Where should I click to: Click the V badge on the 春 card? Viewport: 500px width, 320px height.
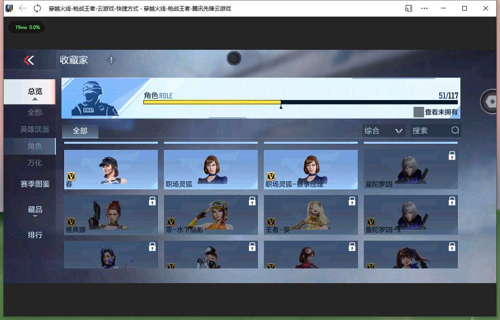point(71,176)
